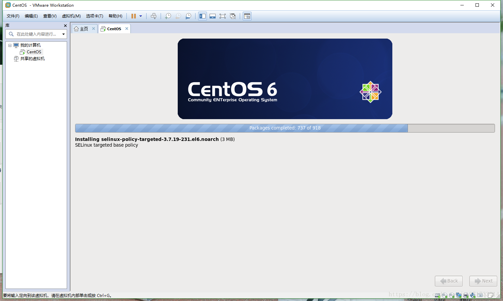Click the printer status icon
Screen dimensions: 503x301
click(x=466, y=295)
